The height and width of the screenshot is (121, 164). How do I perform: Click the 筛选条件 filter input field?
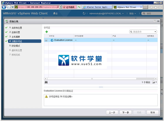click(x=142, y=32)
